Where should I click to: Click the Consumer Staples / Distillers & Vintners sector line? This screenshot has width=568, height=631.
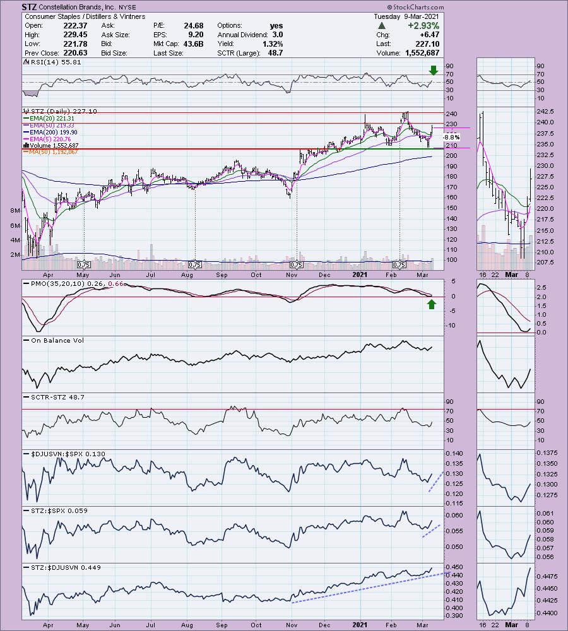tap(85, 16)
